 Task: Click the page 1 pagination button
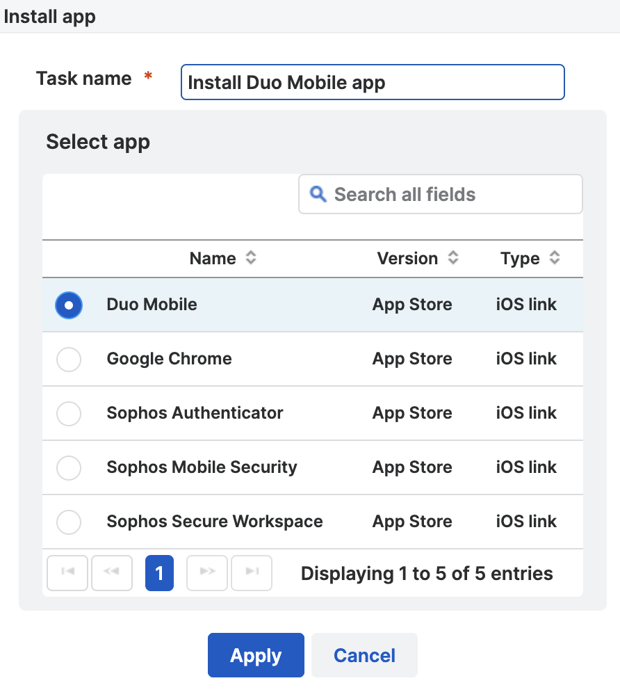(x=159, y=573)
